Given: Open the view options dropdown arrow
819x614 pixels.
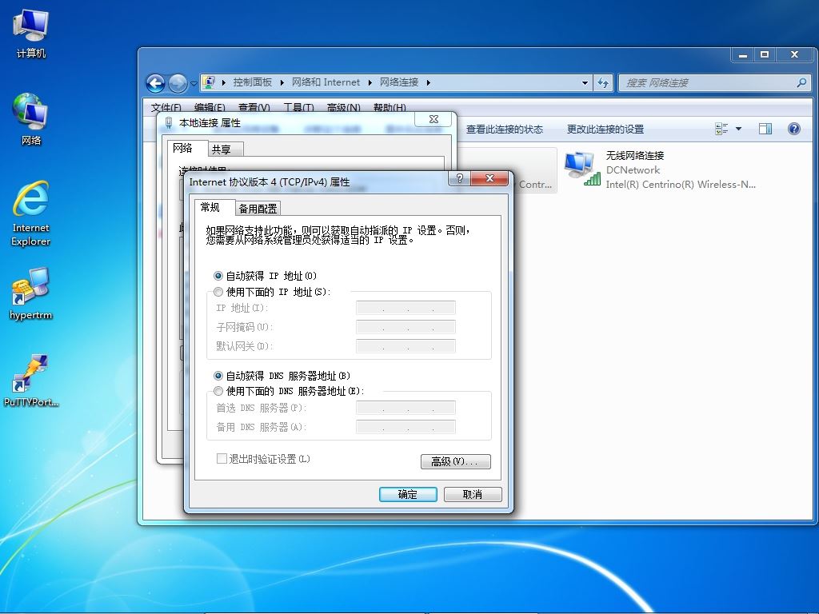Looking at the screenshot, I should (738, 129).
